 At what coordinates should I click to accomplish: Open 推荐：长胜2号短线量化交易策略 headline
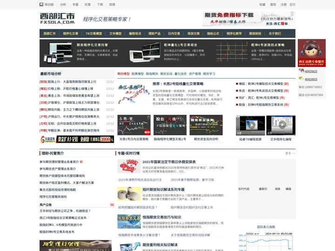[178, 84]
